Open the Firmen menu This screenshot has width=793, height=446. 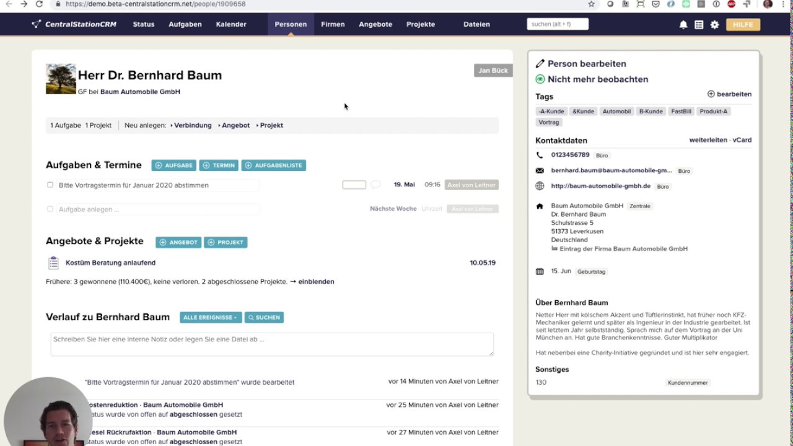[x=333, y=24]
